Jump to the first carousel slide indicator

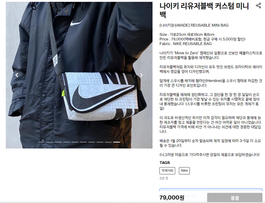[x=42, y=142]
